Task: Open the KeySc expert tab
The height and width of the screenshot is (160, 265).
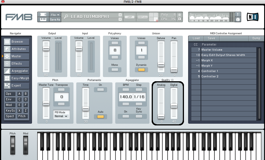Action: pyautogui.click(x=10, y=111)
